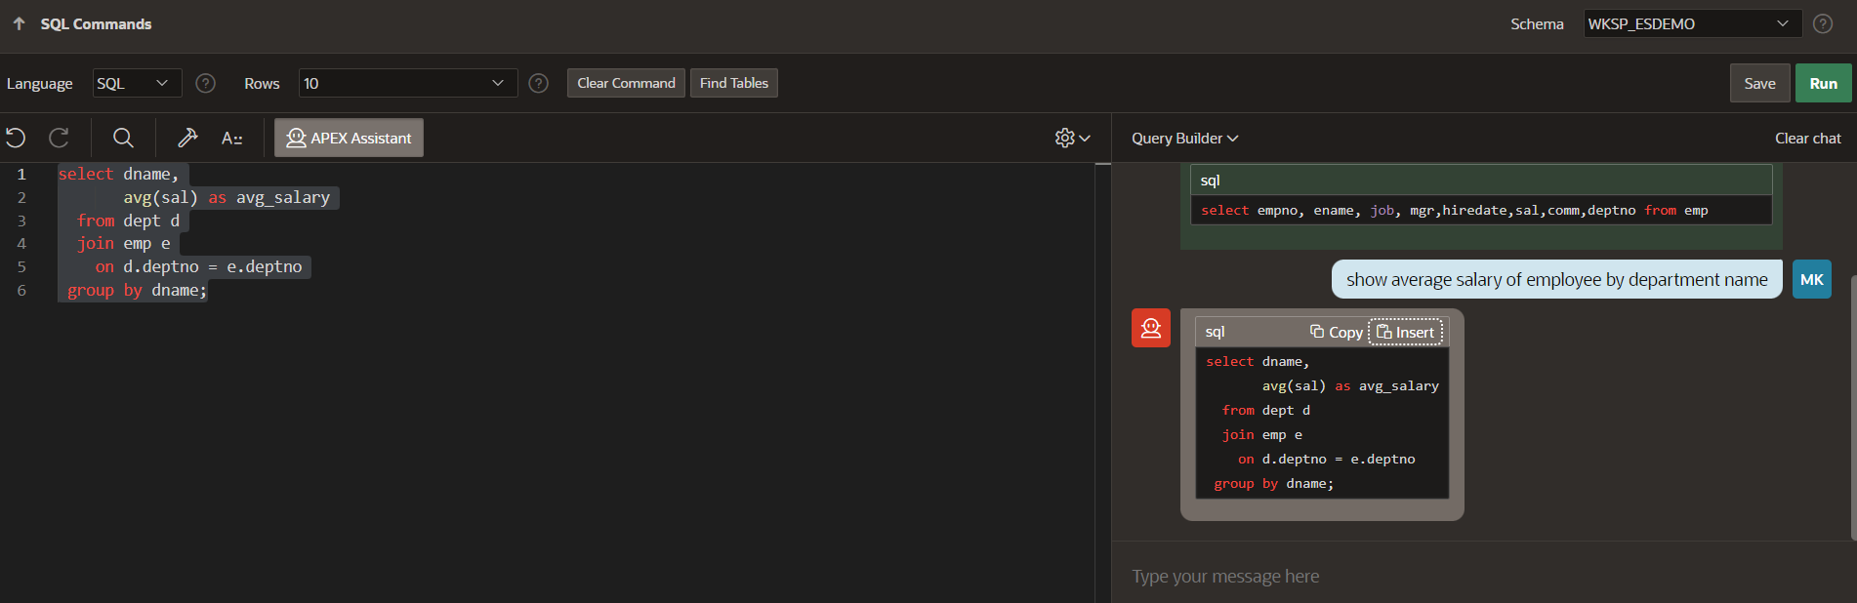Click the Redo icon in editor toolbar
Viewport: 1857px width, 603px height.
point(59,138)
